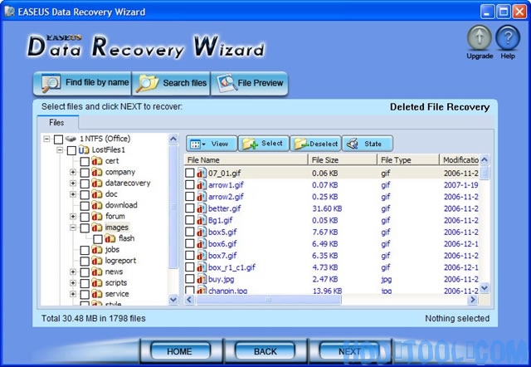This screenshot has width=531, height=367.
Task: Click the Select files toolbar button
Action: point(263,144)
